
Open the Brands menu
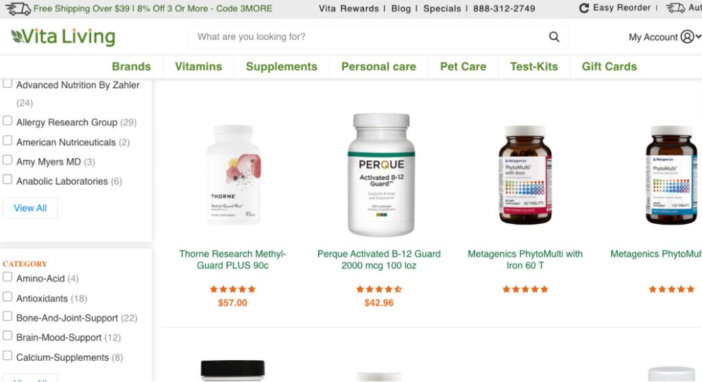point(131,66)
